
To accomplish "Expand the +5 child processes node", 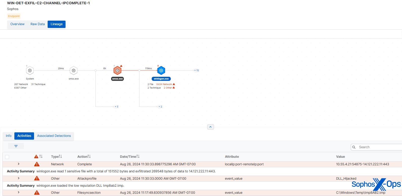I will coord(116,107).
